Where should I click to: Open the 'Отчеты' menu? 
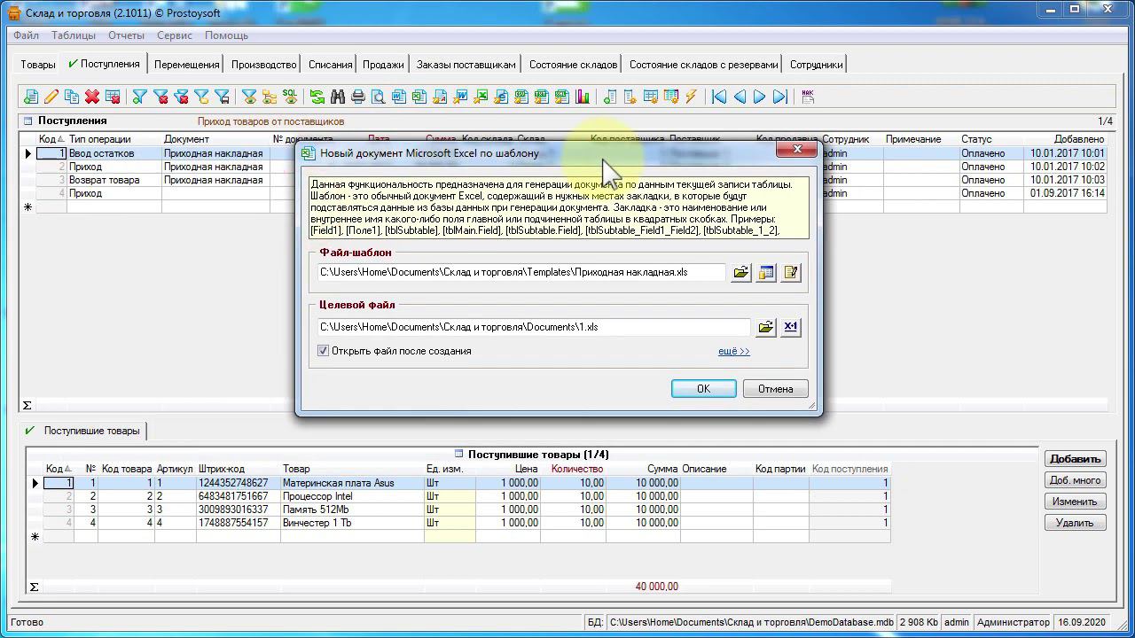click(126, 35)
